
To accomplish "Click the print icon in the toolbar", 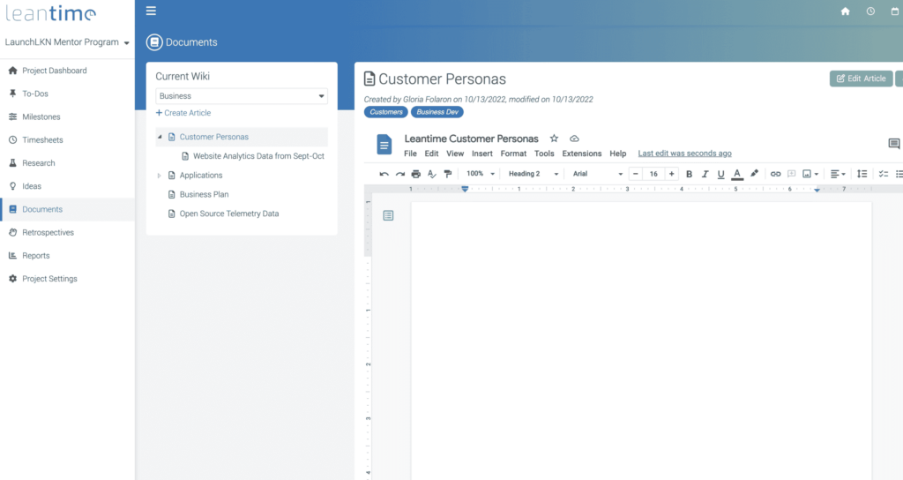I will pyautogui.click(x=416, y=174).
